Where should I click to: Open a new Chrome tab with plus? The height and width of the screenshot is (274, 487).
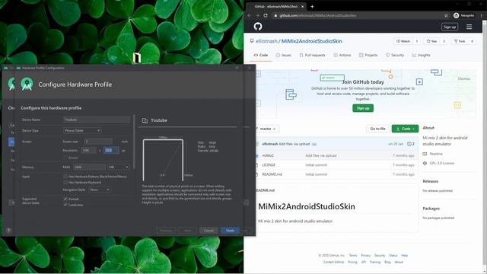312,7
